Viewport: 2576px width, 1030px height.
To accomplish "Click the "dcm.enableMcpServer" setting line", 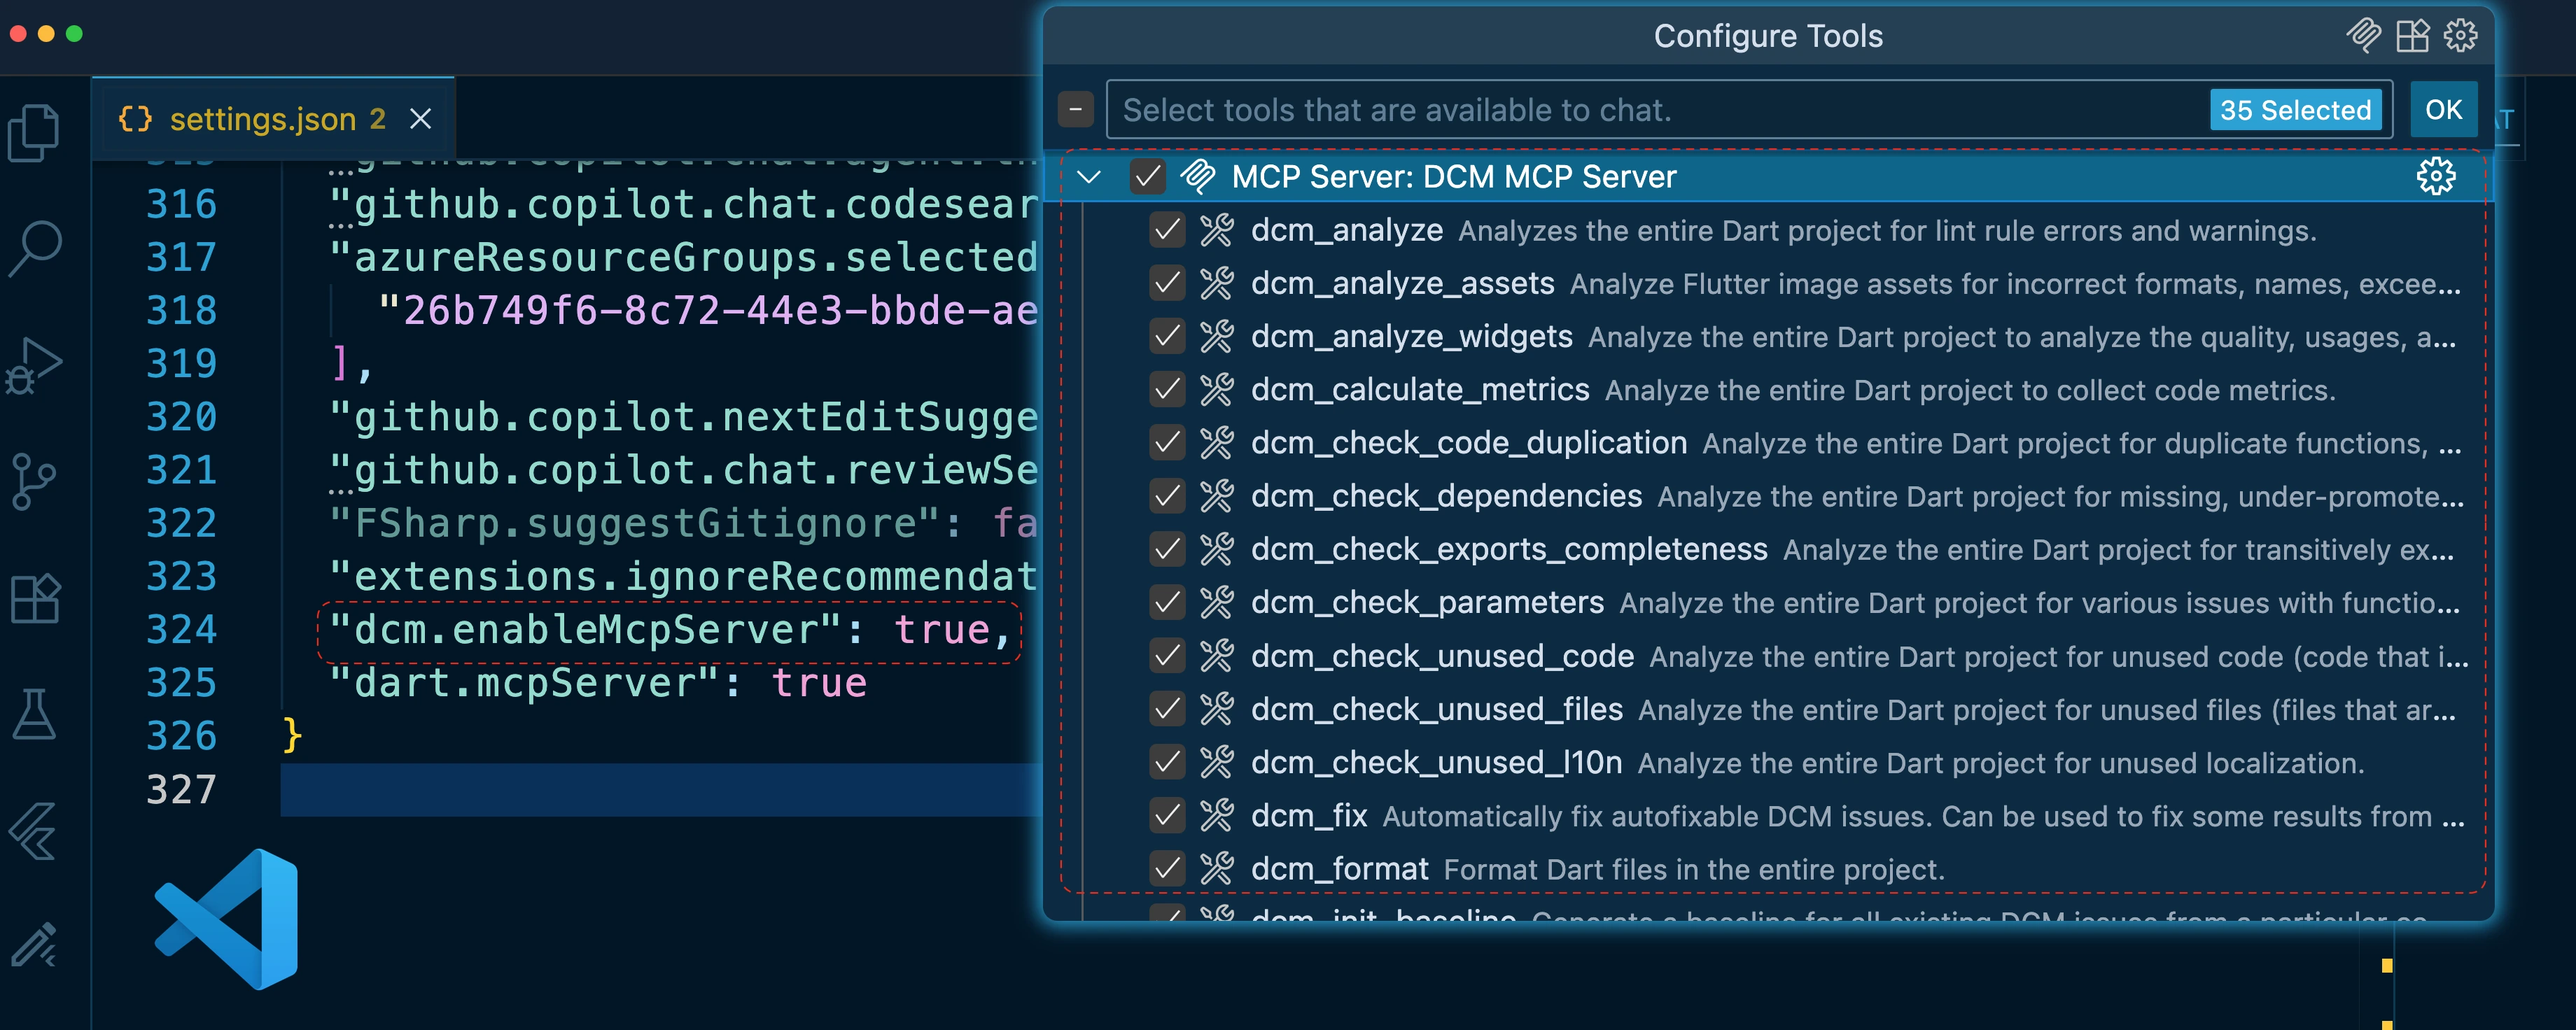I will 669,630.
